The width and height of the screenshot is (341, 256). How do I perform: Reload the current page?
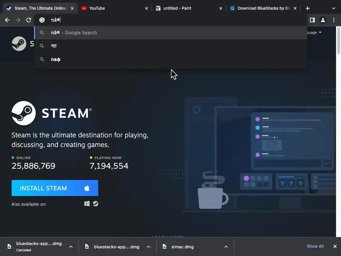click(x=29, y=20)
